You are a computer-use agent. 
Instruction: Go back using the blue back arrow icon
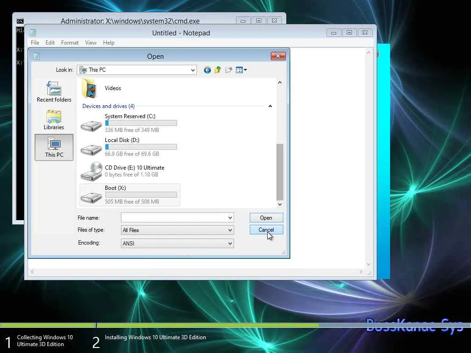tap(207, 70)
